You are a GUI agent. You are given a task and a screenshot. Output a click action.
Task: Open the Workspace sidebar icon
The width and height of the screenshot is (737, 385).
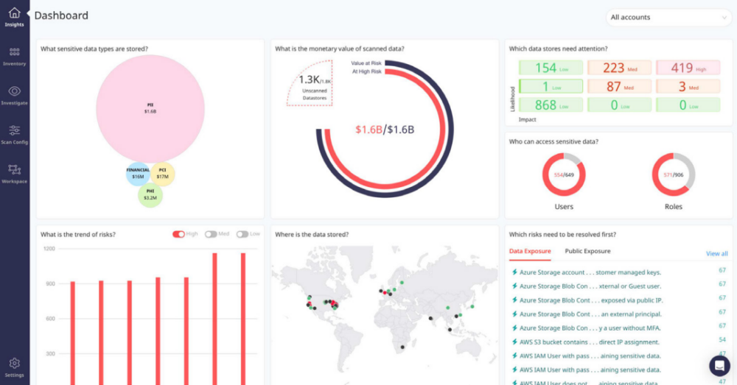point(14,170)
